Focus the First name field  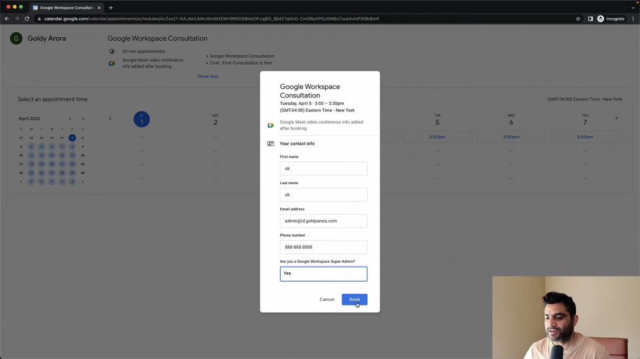point(323,168)
